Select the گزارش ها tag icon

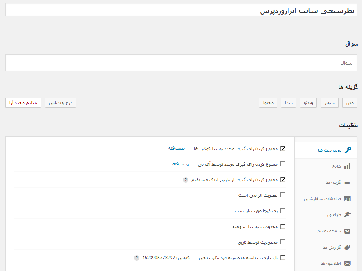pyautogui.click(x=347, y=248)
